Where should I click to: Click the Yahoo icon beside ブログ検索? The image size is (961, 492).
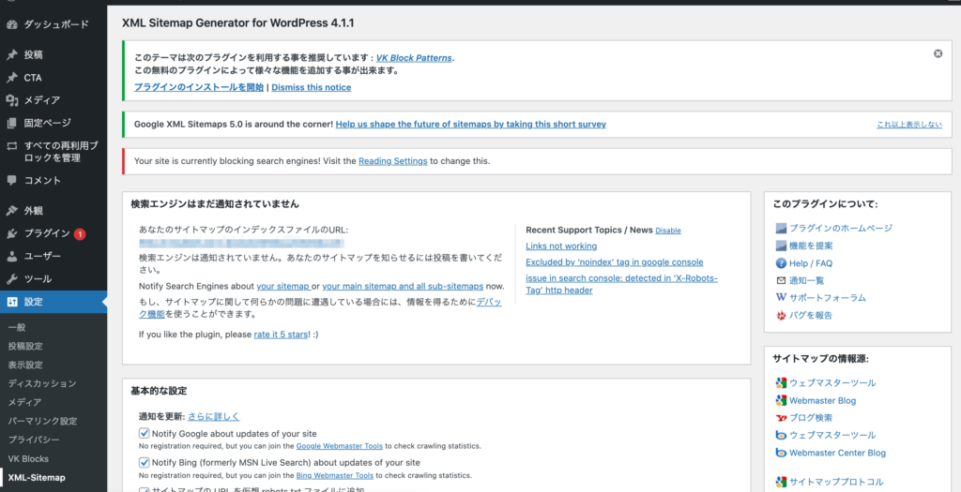(781, 418)
